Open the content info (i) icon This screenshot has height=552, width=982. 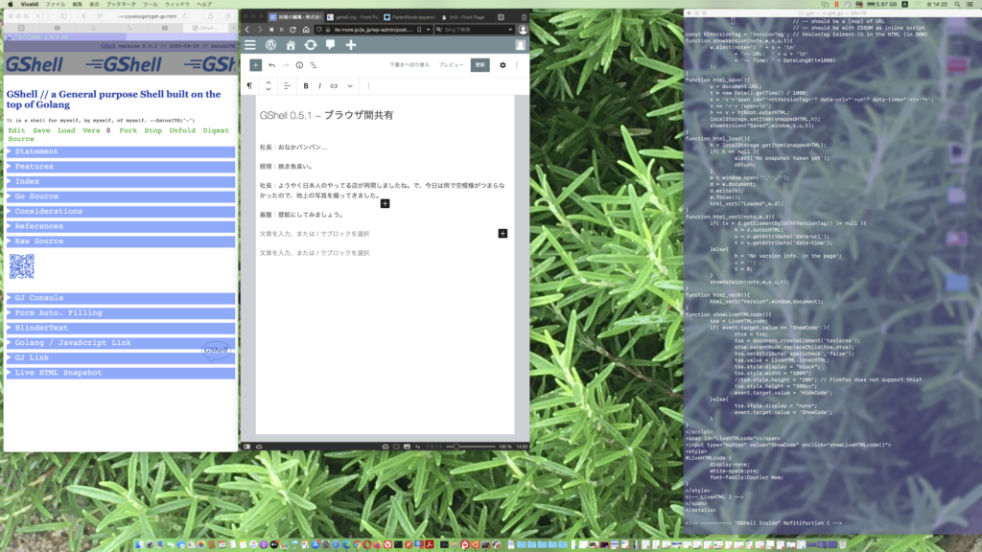coord(299,65)
